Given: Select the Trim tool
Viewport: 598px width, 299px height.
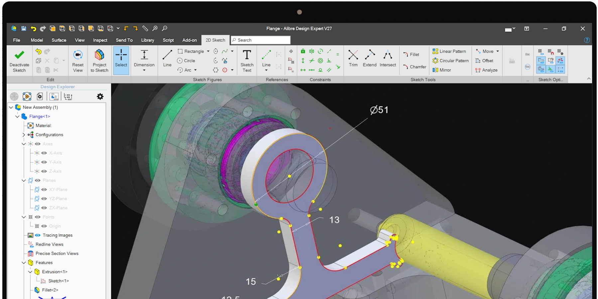Looking at the screenshot, I should coord(353,58).
